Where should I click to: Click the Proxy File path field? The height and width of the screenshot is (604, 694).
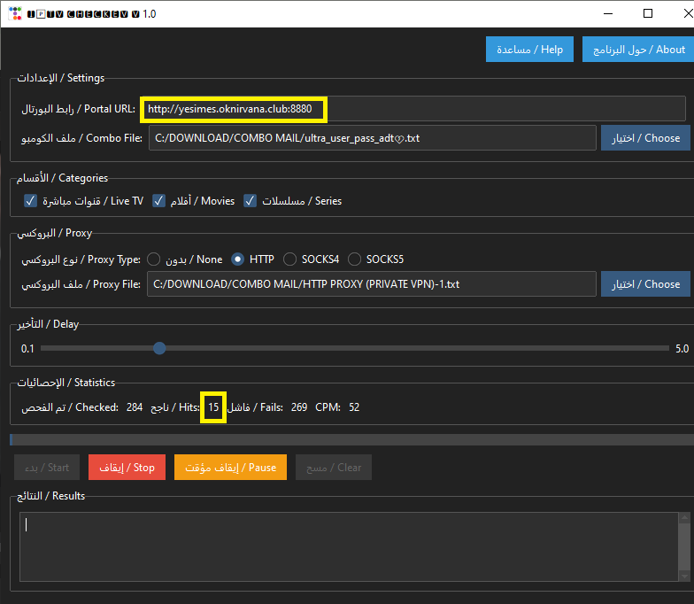[372, 283]
